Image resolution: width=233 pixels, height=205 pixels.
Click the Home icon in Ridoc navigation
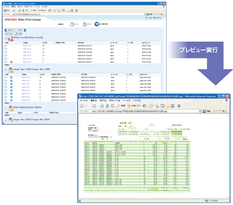point(72,24)
